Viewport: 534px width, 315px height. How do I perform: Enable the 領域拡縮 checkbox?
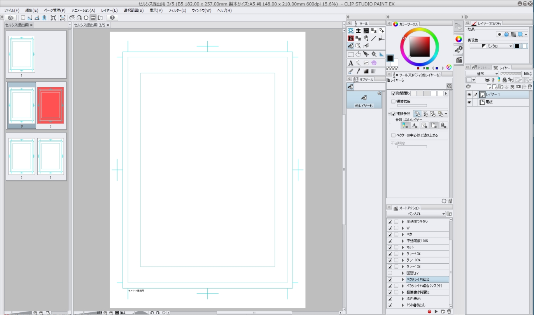click(393, 101)
